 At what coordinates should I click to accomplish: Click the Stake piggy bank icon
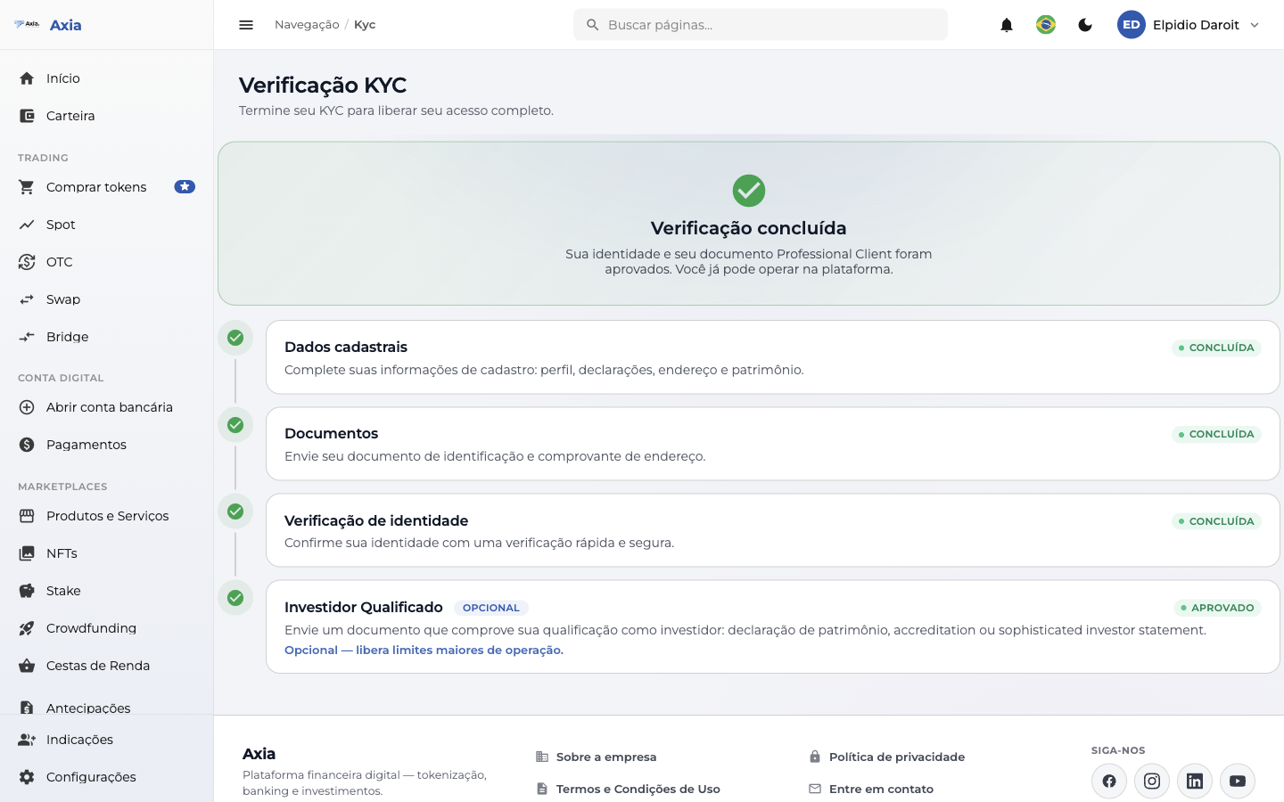[27, 591]
